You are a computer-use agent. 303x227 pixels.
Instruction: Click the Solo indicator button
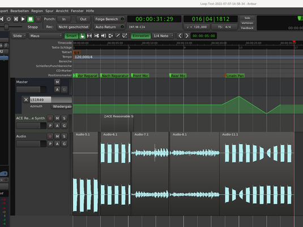(247, 18)
